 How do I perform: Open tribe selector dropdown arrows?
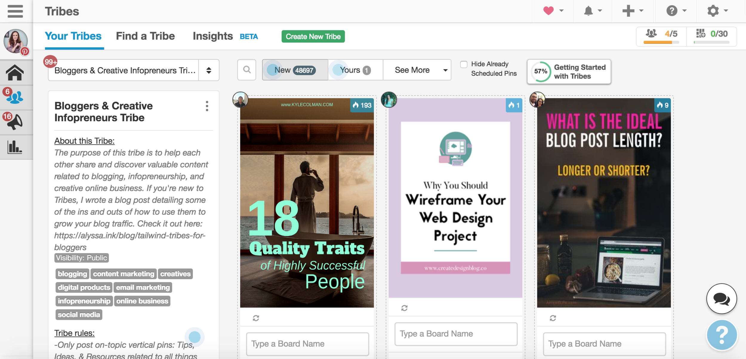click(209, 70)
